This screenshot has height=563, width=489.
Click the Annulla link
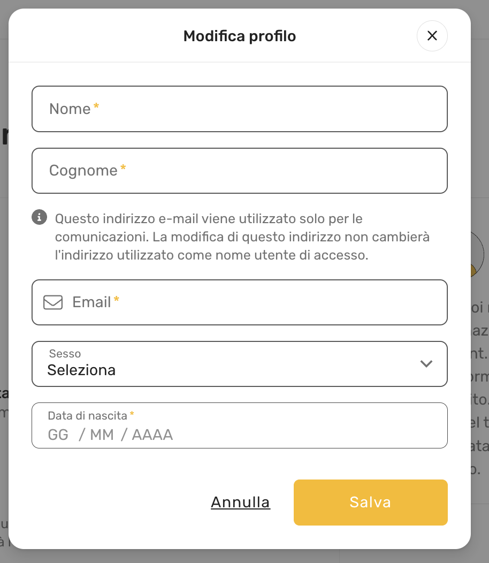click(x=240, y=502)
